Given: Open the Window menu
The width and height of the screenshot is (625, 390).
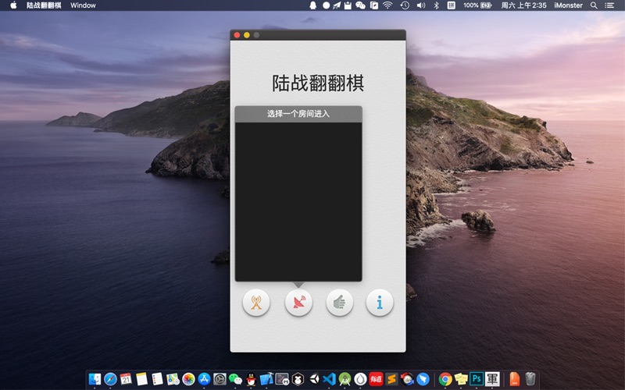Looking at the screenshot, I should tap(83, 5).
